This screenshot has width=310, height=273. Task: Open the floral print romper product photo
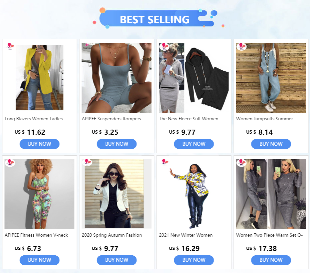pyautogui.click(x=40, y=194)
